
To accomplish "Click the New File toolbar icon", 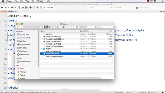I will click(19, 7).
